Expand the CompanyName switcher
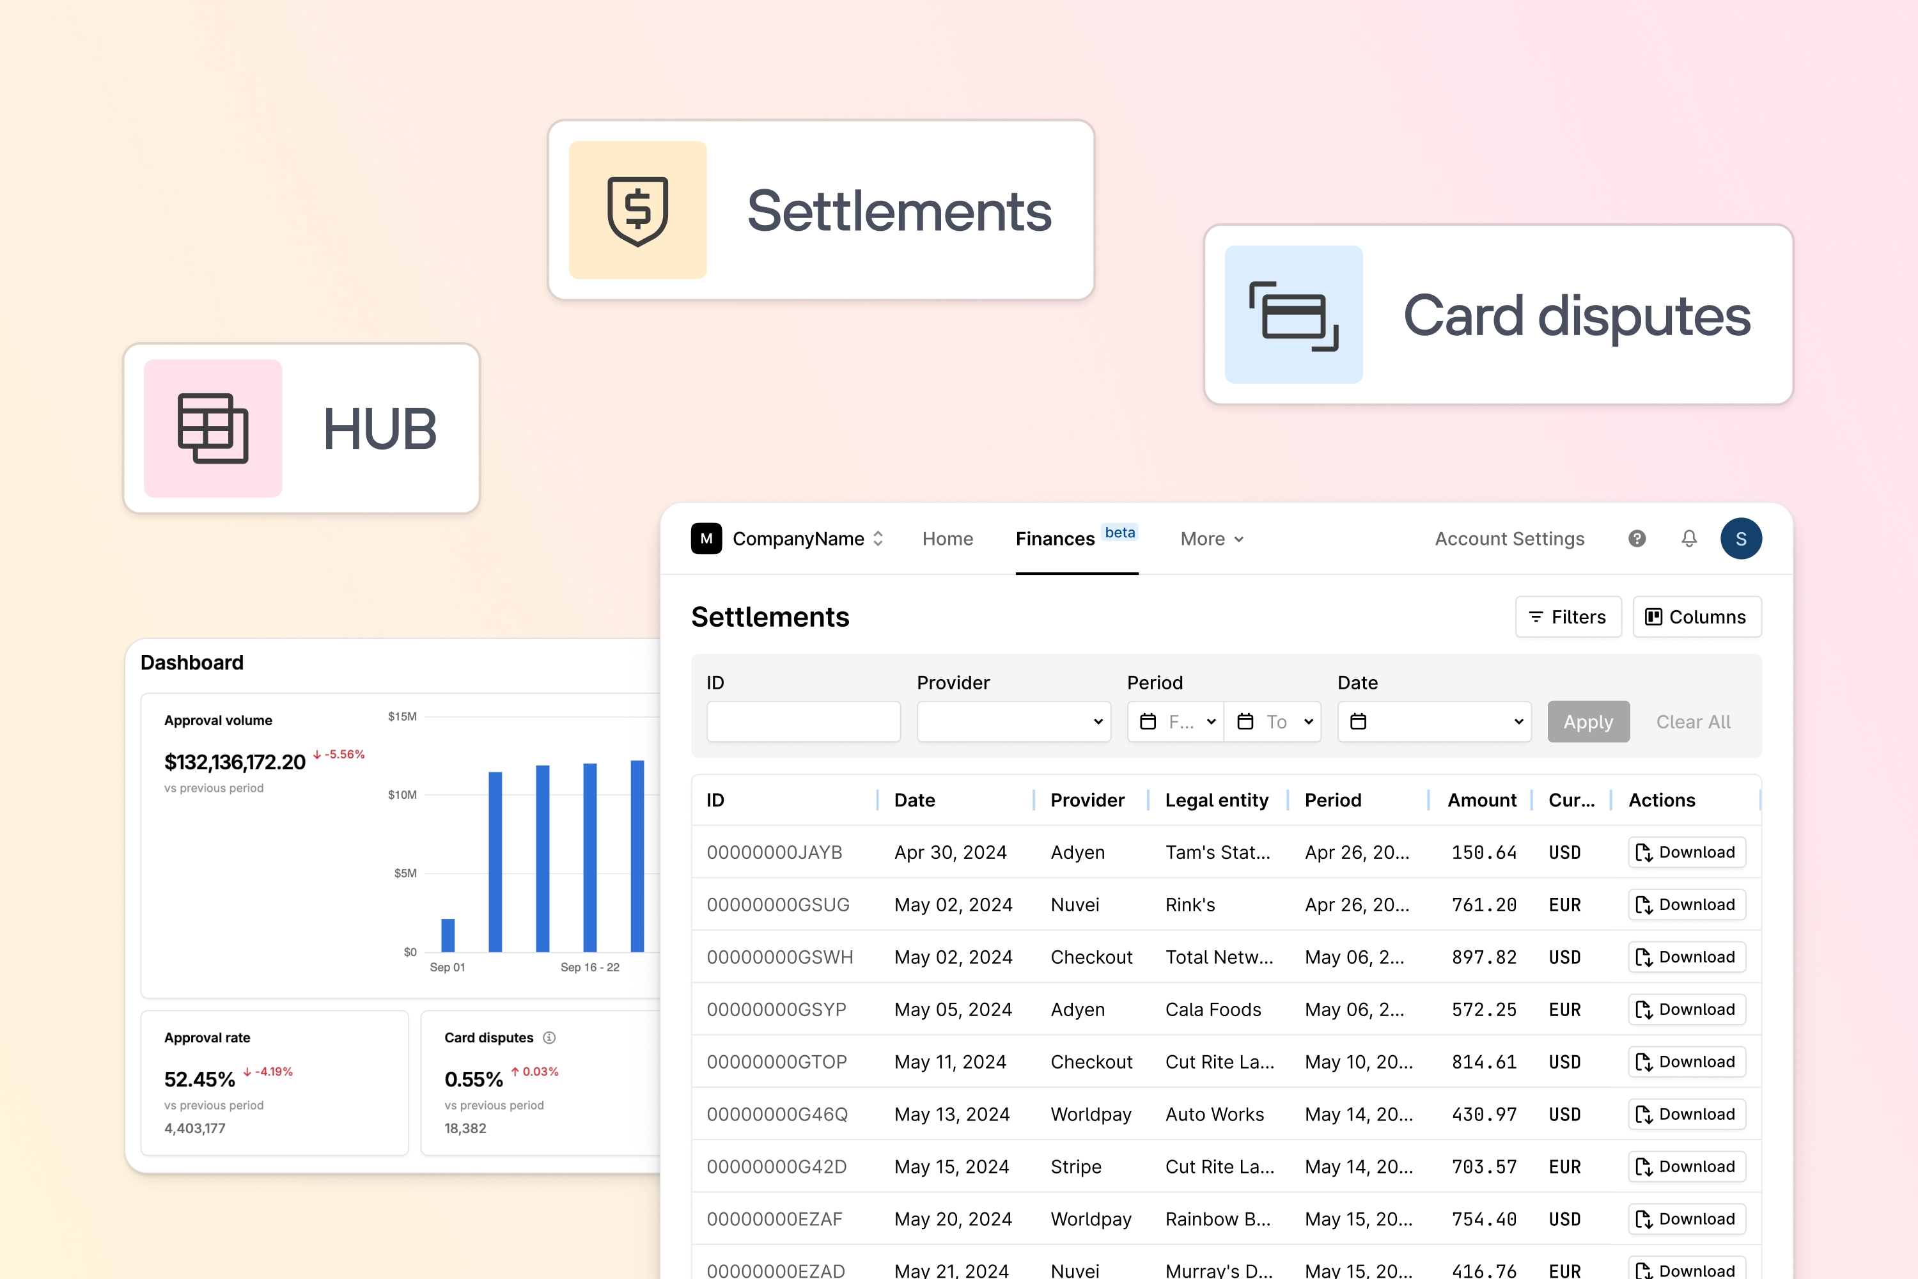Screen dimensions: 1918x1279 [x=878, y=538]
